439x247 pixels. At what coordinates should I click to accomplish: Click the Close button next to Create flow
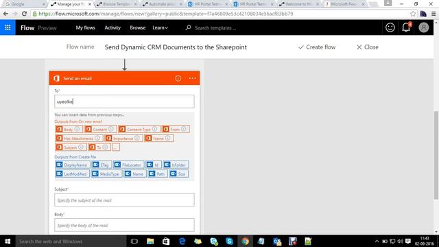[x=368, y=47]
